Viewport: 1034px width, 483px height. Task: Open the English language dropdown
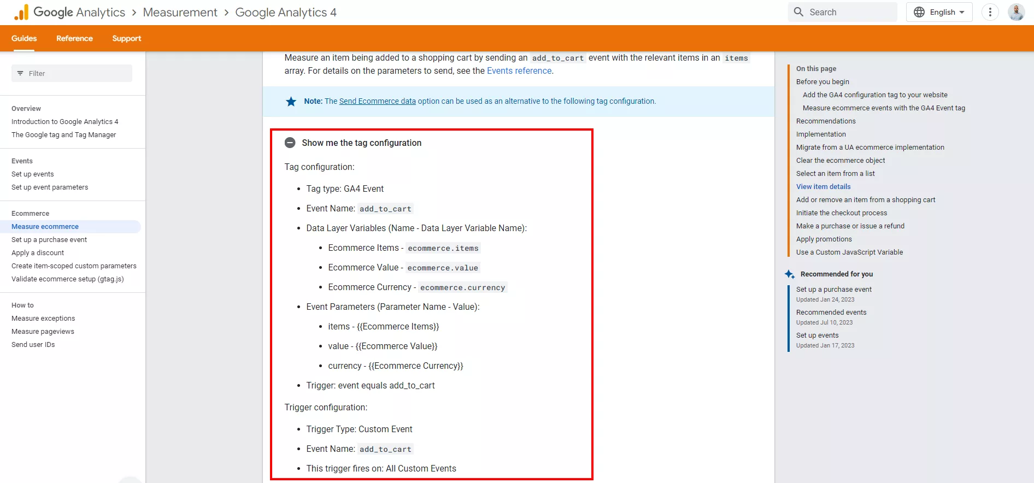tap(939, 12)
